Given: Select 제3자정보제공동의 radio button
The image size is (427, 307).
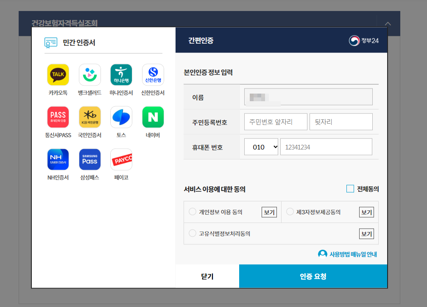Looking at the screenshot, I should [290, 212].
